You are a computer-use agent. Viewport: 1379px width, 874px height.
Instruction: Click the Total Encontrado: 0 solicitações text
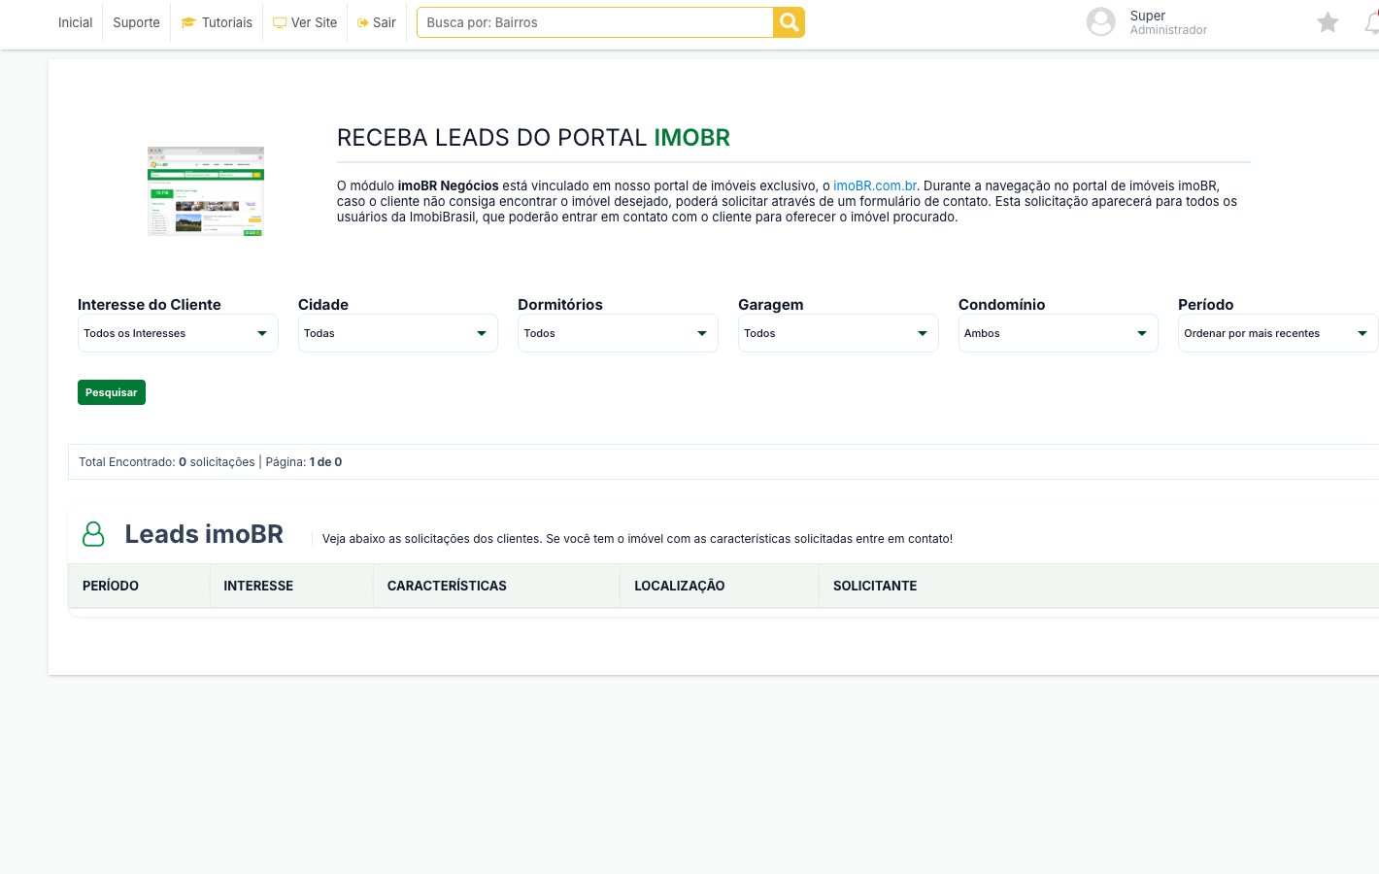[167, 462]
